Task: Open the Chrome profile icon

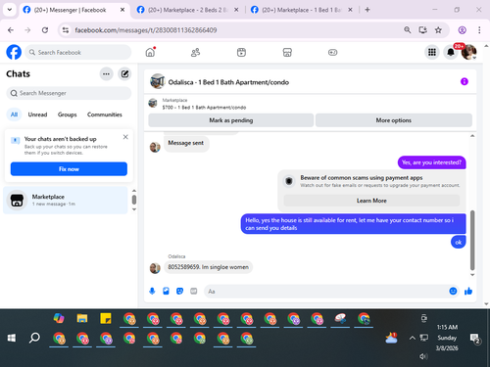Action: click(x=462, y=30)
